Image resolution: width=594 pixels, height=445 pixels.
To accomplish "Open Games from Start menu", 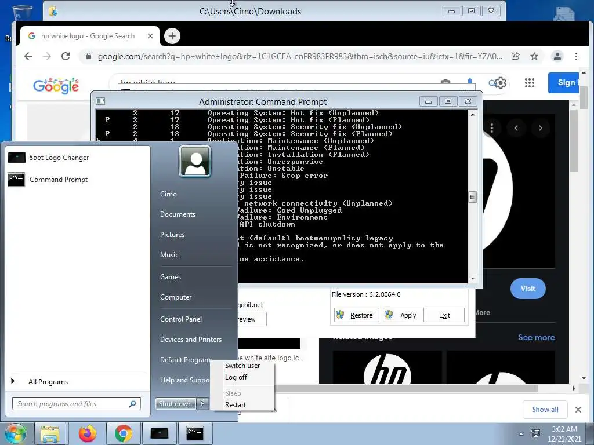I will click(x=171, y=277).
